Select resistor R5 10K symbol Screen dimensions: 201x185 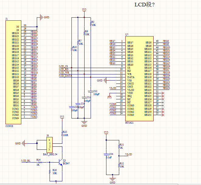(91, 24)
